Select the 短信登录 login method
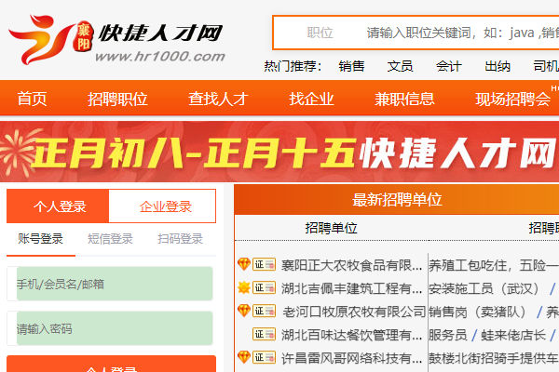 click(111, 238)
